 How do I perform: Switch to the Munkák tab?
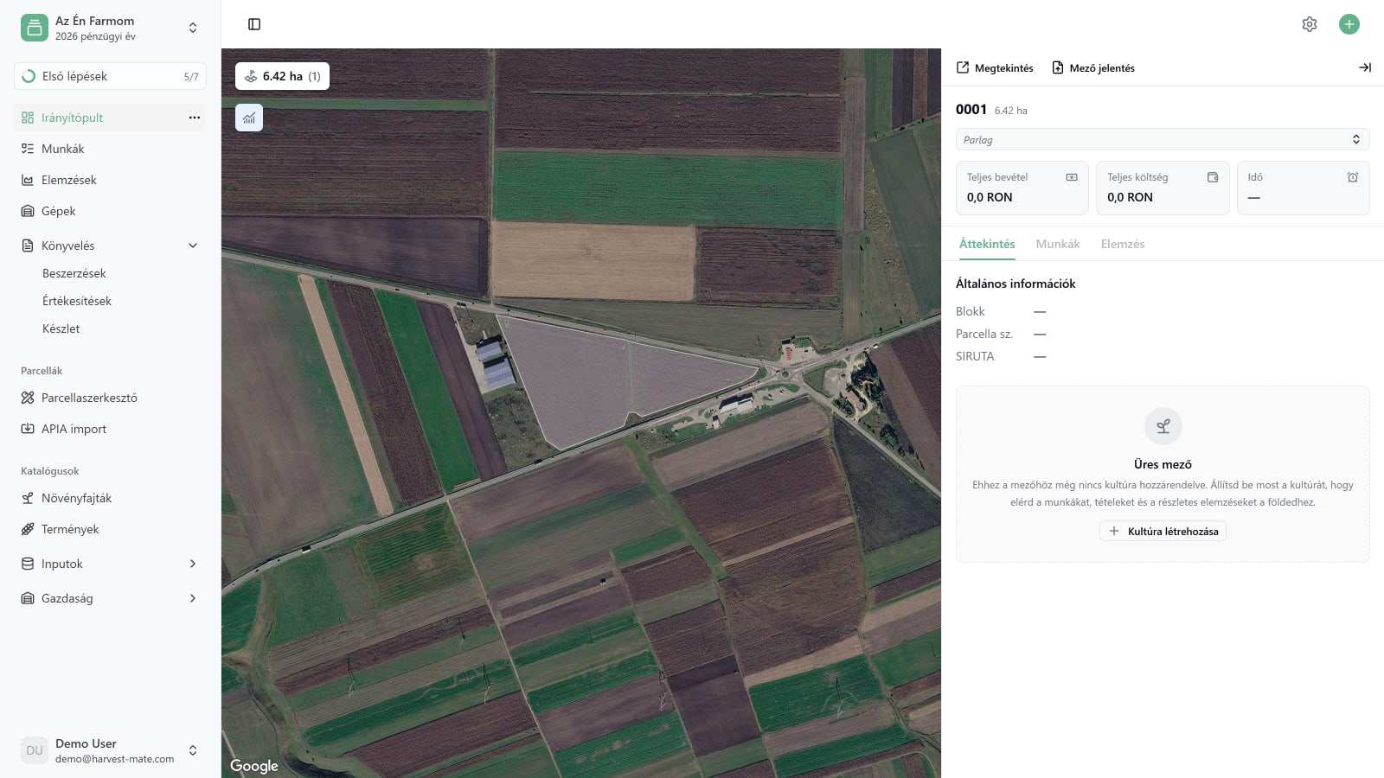click(x=1058, y=244)
